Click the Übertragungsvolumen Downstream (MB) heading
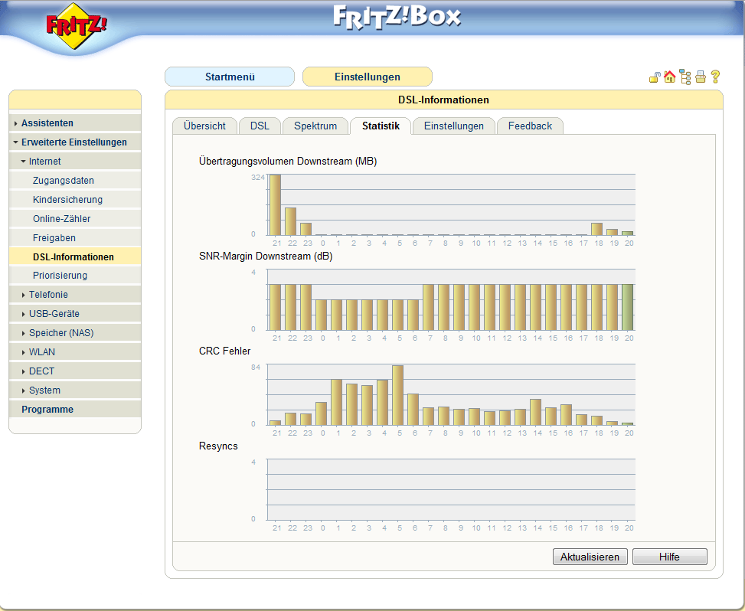 click(288, 162)
